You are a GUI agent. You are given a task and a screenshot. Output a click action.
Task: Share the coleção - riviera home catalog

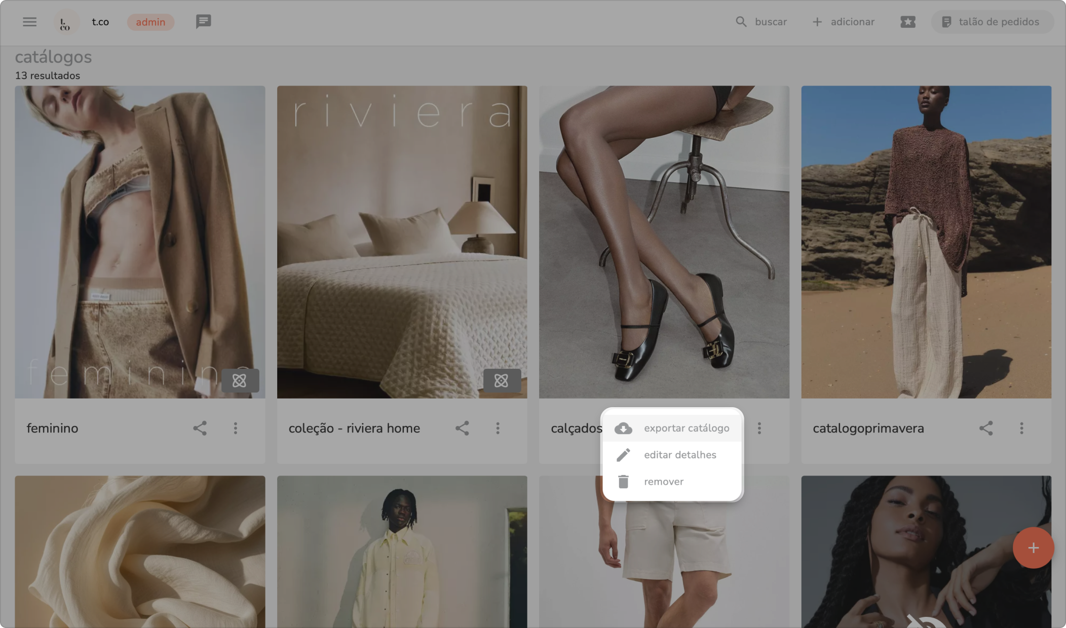(x=462, y=428)
